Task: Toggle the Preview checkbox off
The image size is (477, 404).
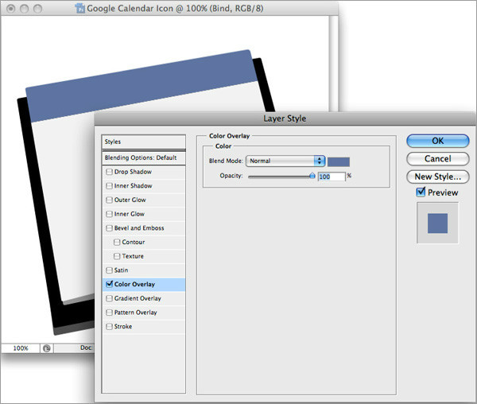Action: pos(421,192)
